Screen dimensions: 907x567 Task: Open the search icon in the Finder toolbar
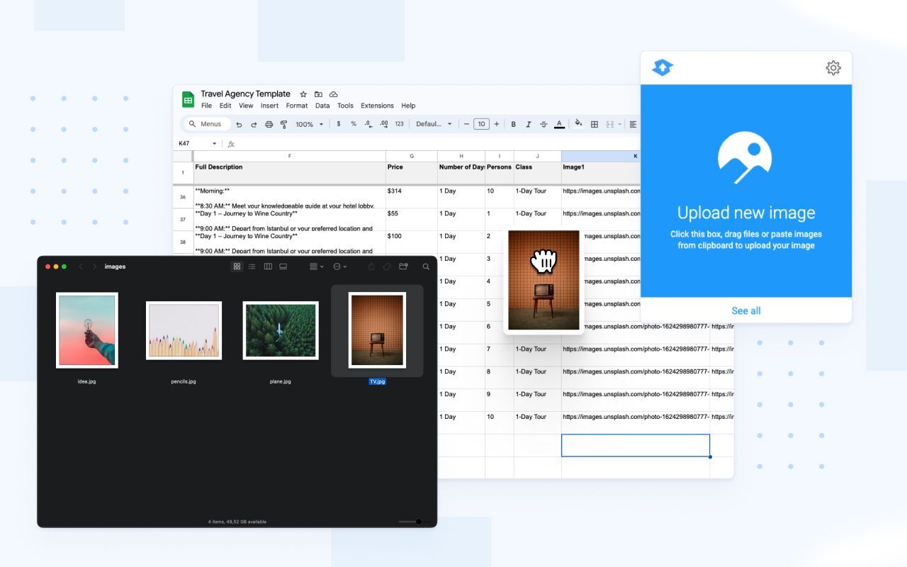point(426,266)
